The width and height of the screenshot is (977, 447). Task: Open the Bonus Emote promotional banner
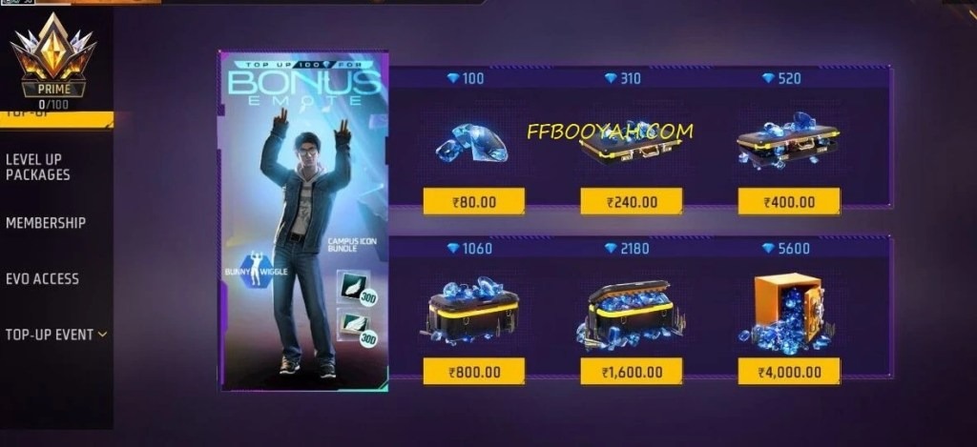303,221
